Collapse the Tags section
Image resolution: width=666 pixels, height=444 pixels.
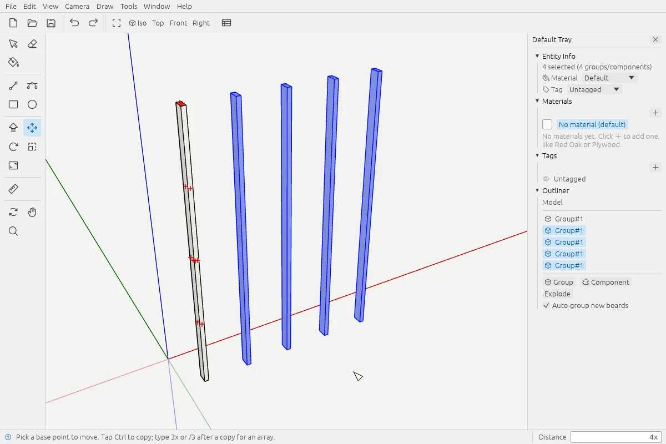(537, 155)
